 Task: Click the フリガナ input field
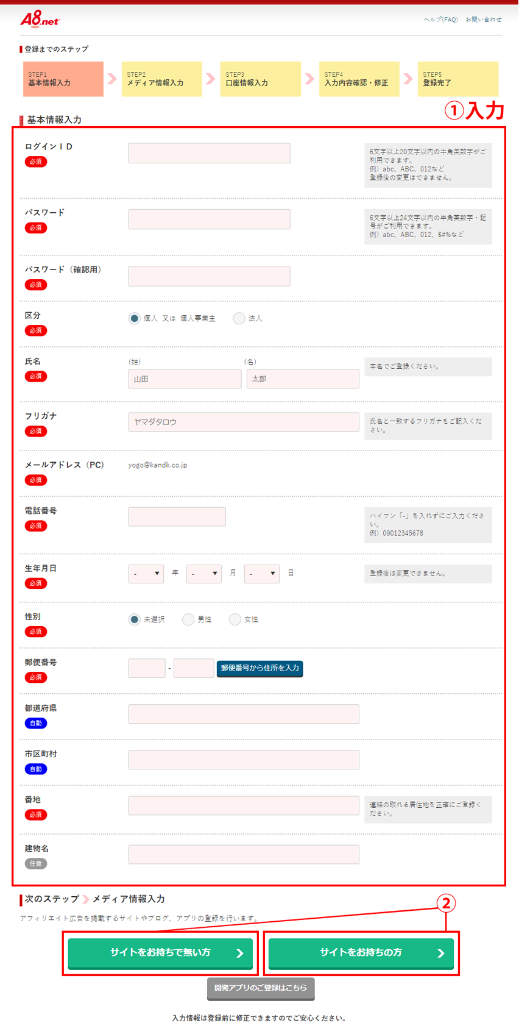[x=244, y=422]
